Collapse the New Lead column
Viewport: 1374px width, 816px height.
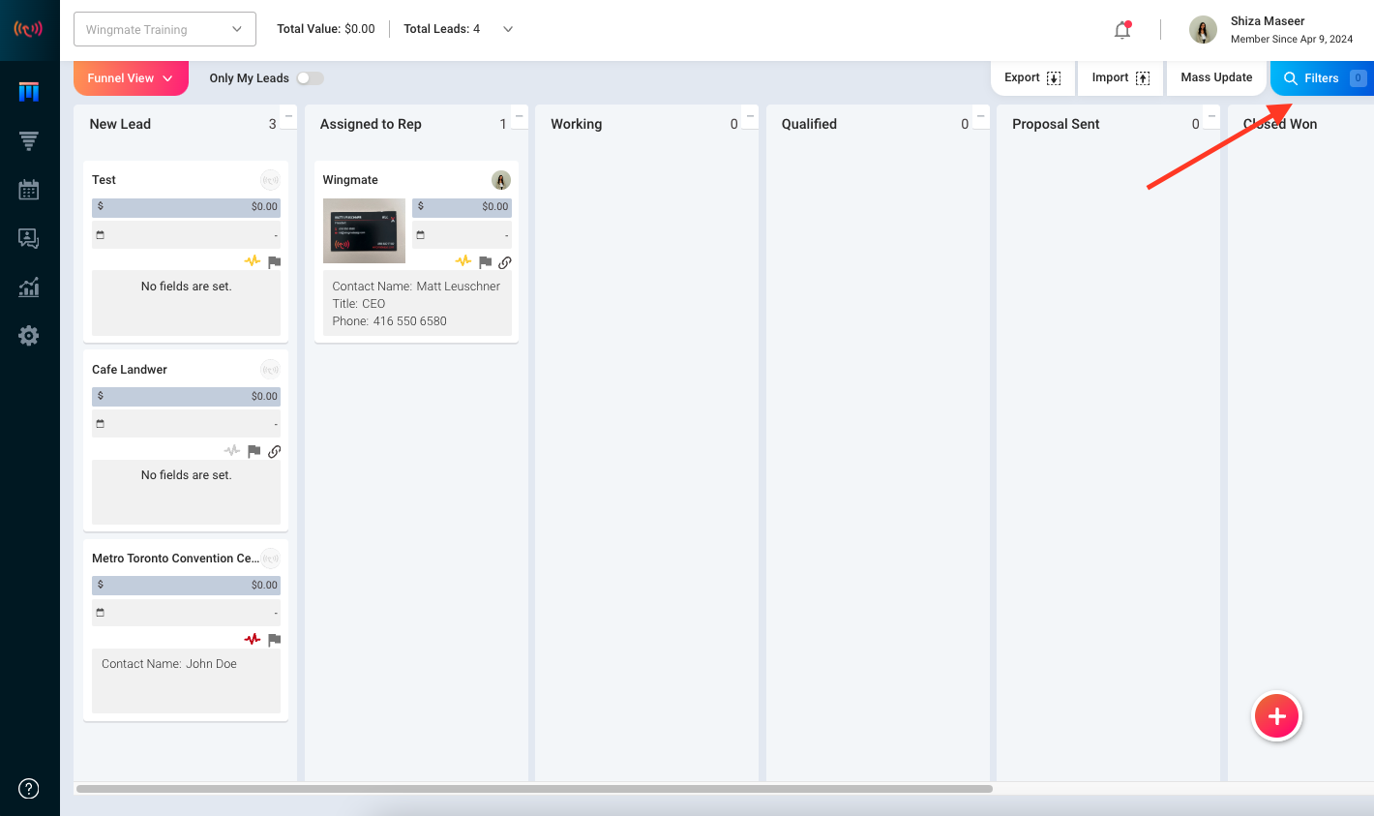coord(289,116)
